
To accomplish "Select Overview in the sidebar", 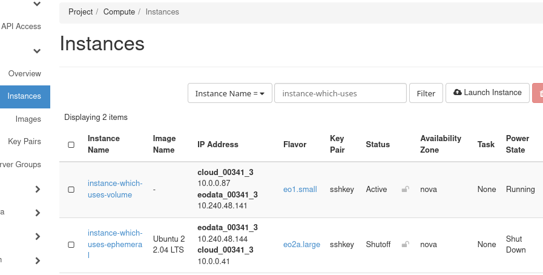I will [24, 74].
